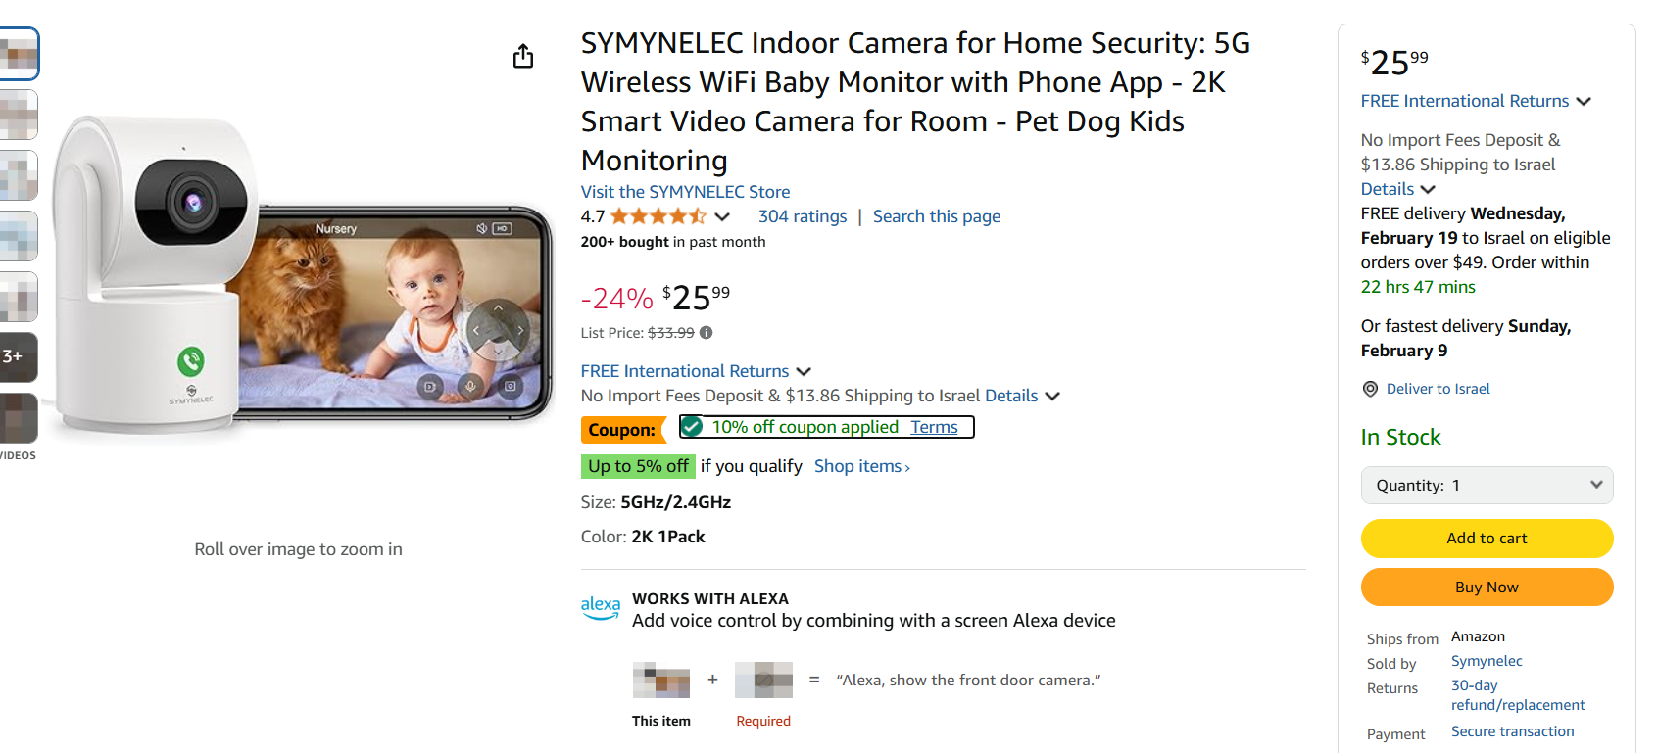
Task: Expand shipping Details chevron in buy box
Action: (1428, 189)
